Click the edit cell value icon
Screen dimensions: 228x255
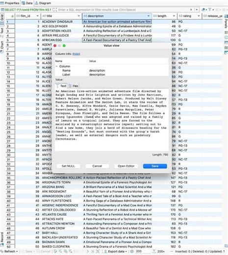pos(55,252)
